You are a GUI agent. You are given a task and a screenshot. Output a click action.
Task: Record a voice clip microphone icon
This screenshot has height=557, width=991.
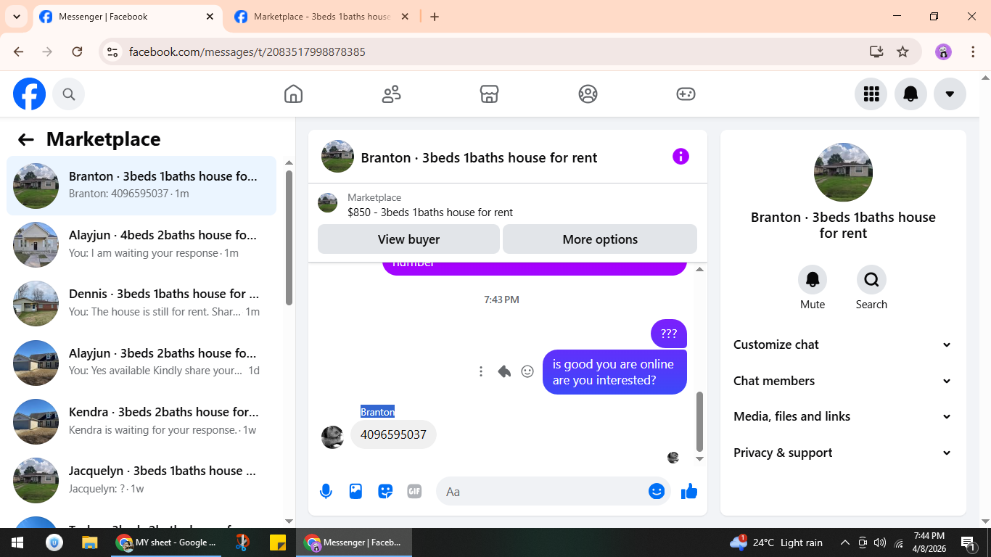pos(326,491)
